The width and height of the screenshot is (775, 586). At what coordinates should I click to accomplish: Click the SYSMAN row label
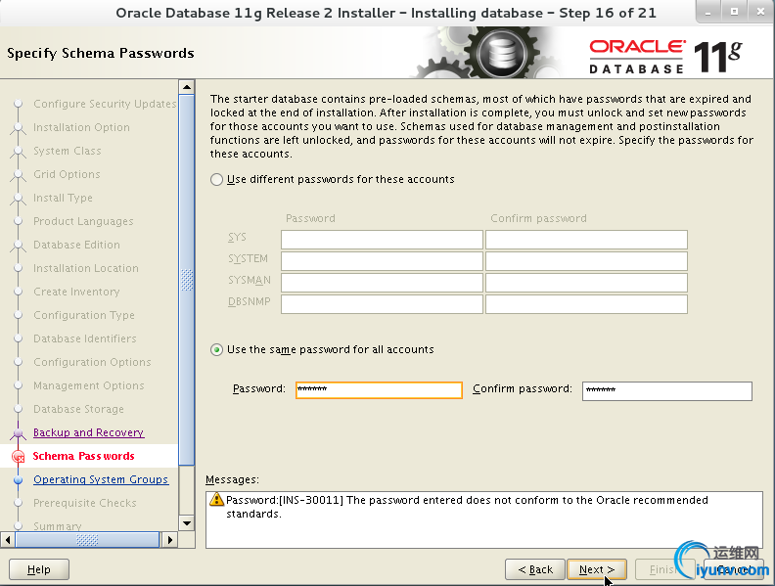(x=250, y=280)
